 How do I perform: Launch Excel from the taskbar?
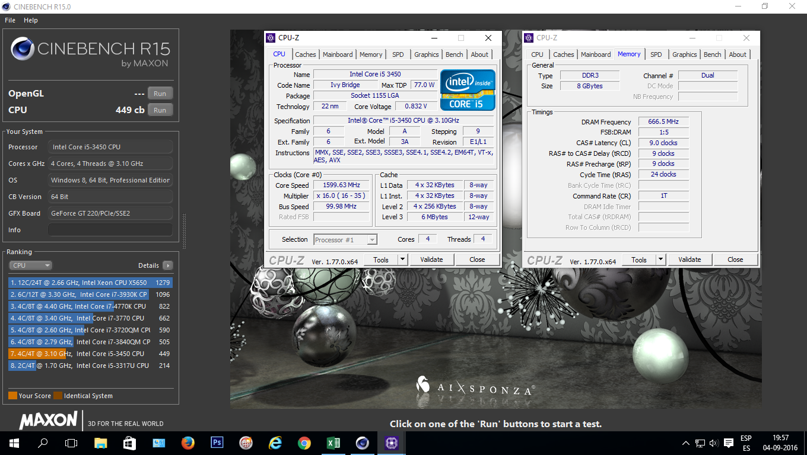pos(333,443)
